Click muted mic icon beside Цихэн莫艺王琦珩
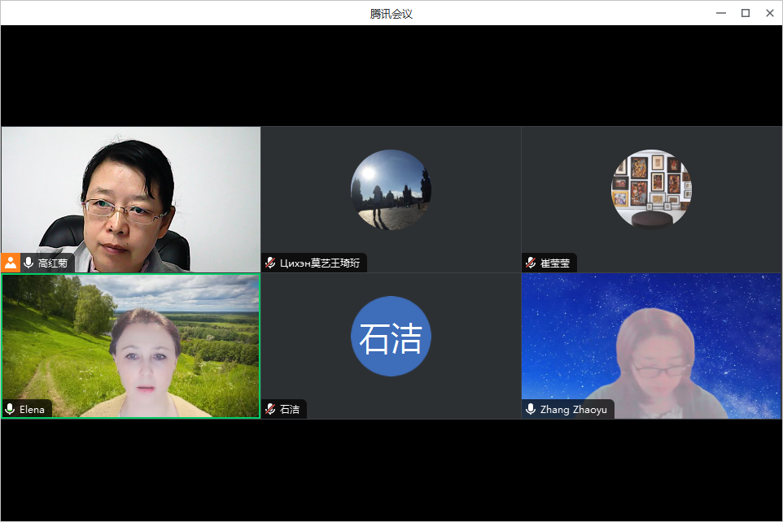Screen dimensions: 783x522 click(270, 263)
